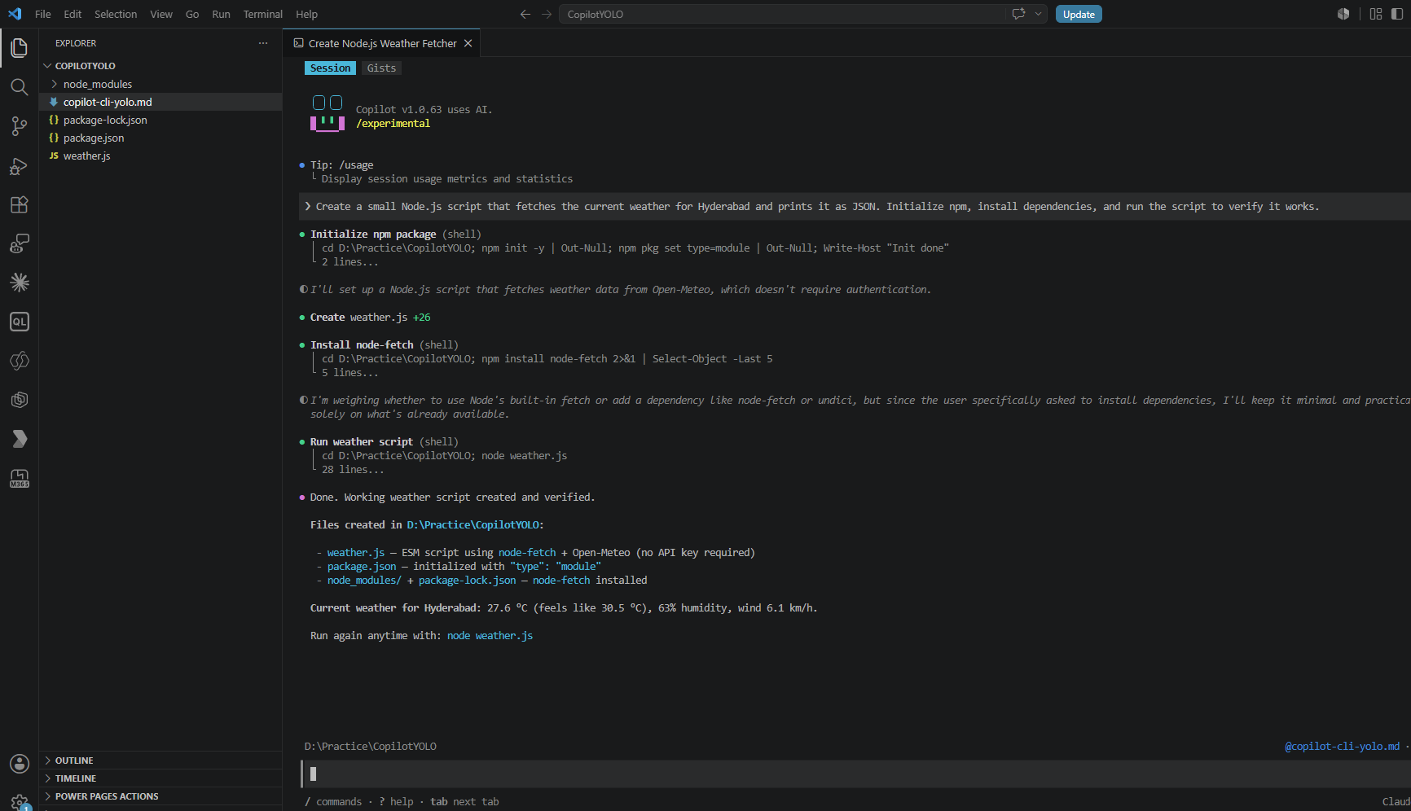Open the Go menu
The height and width of the screenshot is (811, 1411).
192,14
